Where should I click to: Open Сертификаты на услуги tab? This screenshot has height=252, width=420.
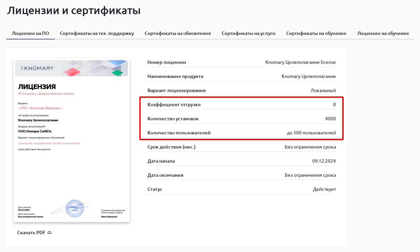pyautogui.click(x=248, y=33)
